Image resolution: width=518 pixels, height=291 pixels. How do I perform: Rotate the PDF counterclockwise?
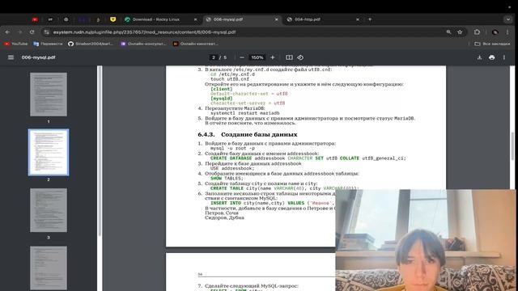[x=300, y=57]
